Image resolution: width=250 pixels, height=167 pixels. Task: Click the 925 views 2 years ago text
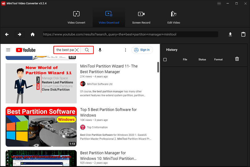click(94, 163)
